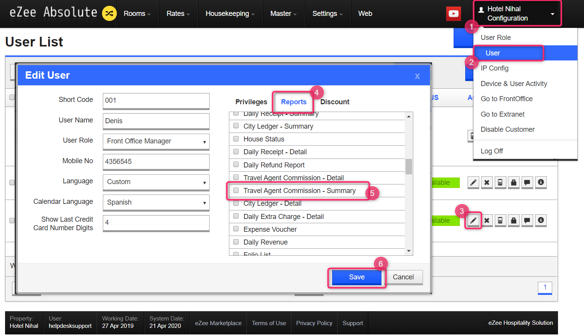584x336 pixels.
Task: Click the blue Save button
Action: pos(357,277)
